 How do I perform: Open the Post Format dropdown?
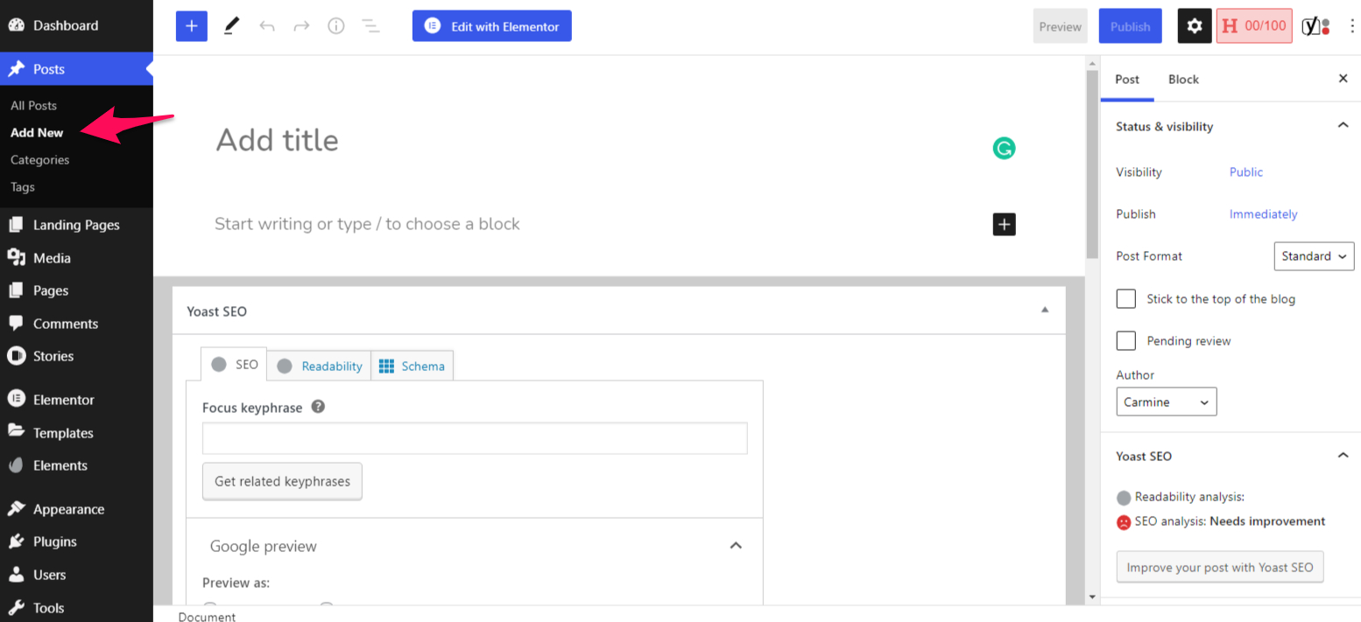1314,256
